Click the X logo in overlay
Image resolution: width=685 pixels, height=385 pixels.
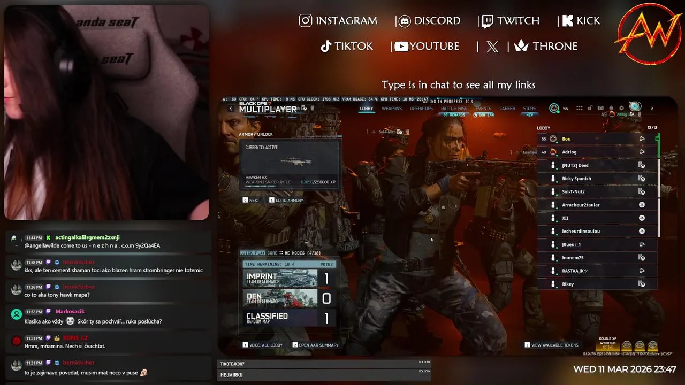point(492,47)
